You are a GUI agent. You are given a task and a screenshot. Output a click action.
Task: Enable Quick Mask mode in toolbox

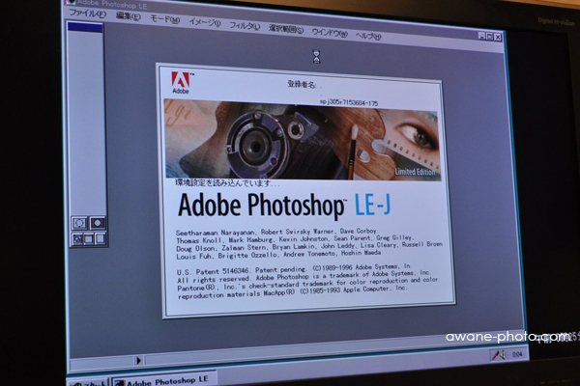pos(98,223)
